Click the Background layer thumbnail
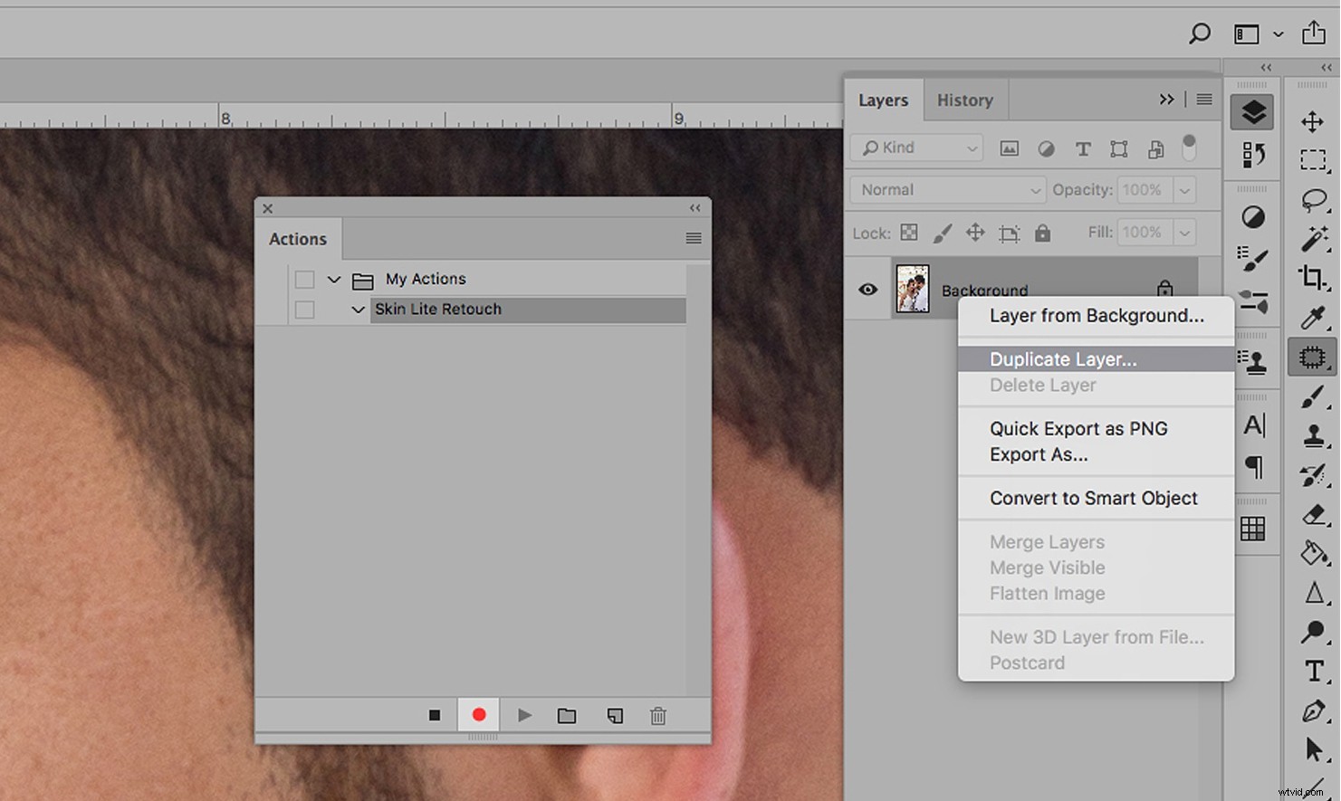The height and width of the screenshot is (801, 1341). point(913,290)
